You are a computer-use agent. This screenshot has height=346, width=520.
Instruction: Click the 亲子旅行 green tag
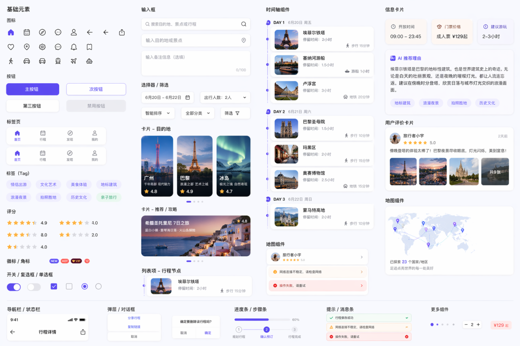pyautogui.click(x=109, y=198)
